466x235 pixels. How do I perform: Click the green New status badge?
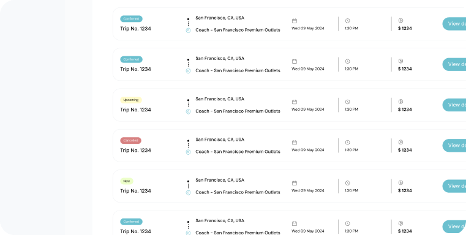tap(127, 181)
